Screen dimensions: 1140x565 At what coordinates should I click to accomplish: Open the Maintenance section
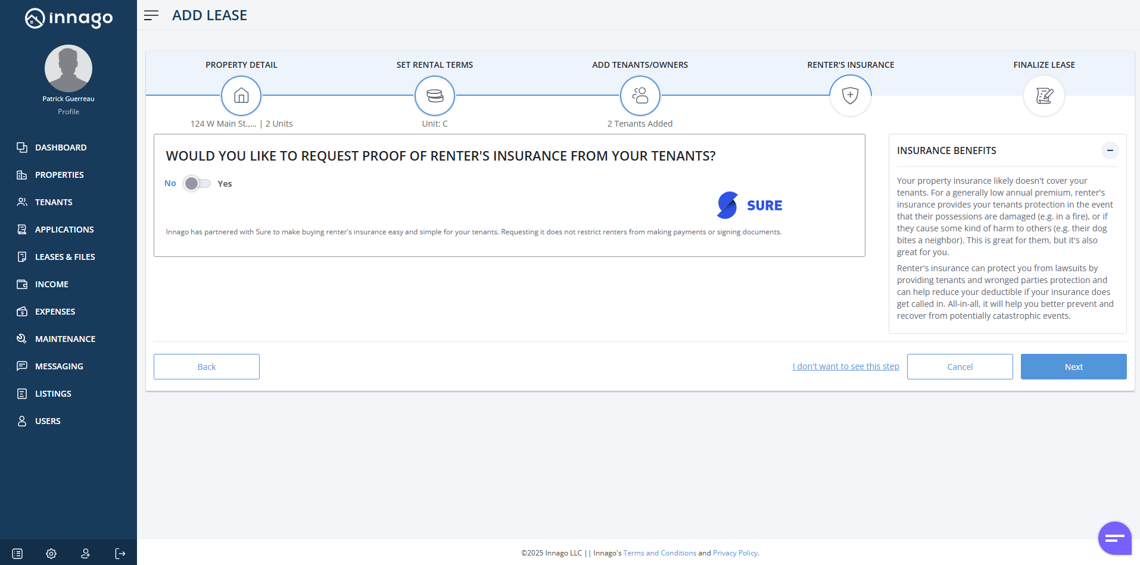[x=65, y=339]
